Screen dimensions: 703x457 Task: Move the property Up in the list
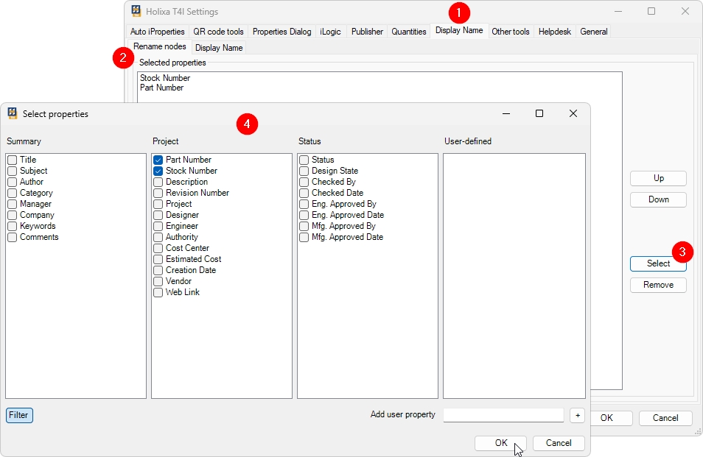pos(658,178)
